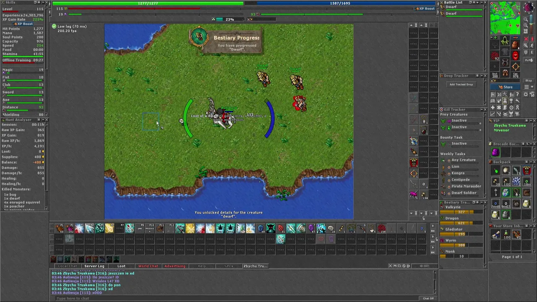Enable balanced fight mode

(526, 46)
